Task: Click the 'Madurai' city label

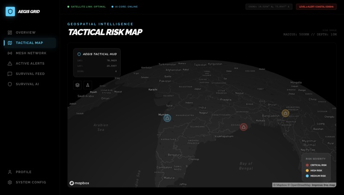Action: (169, 177)
